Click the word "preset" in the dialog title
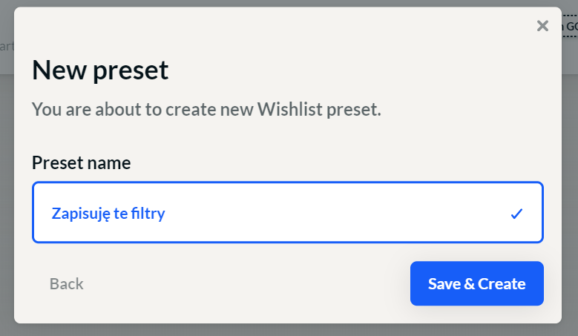This screenshot has width=578, height=336. (x=131, y=70)
